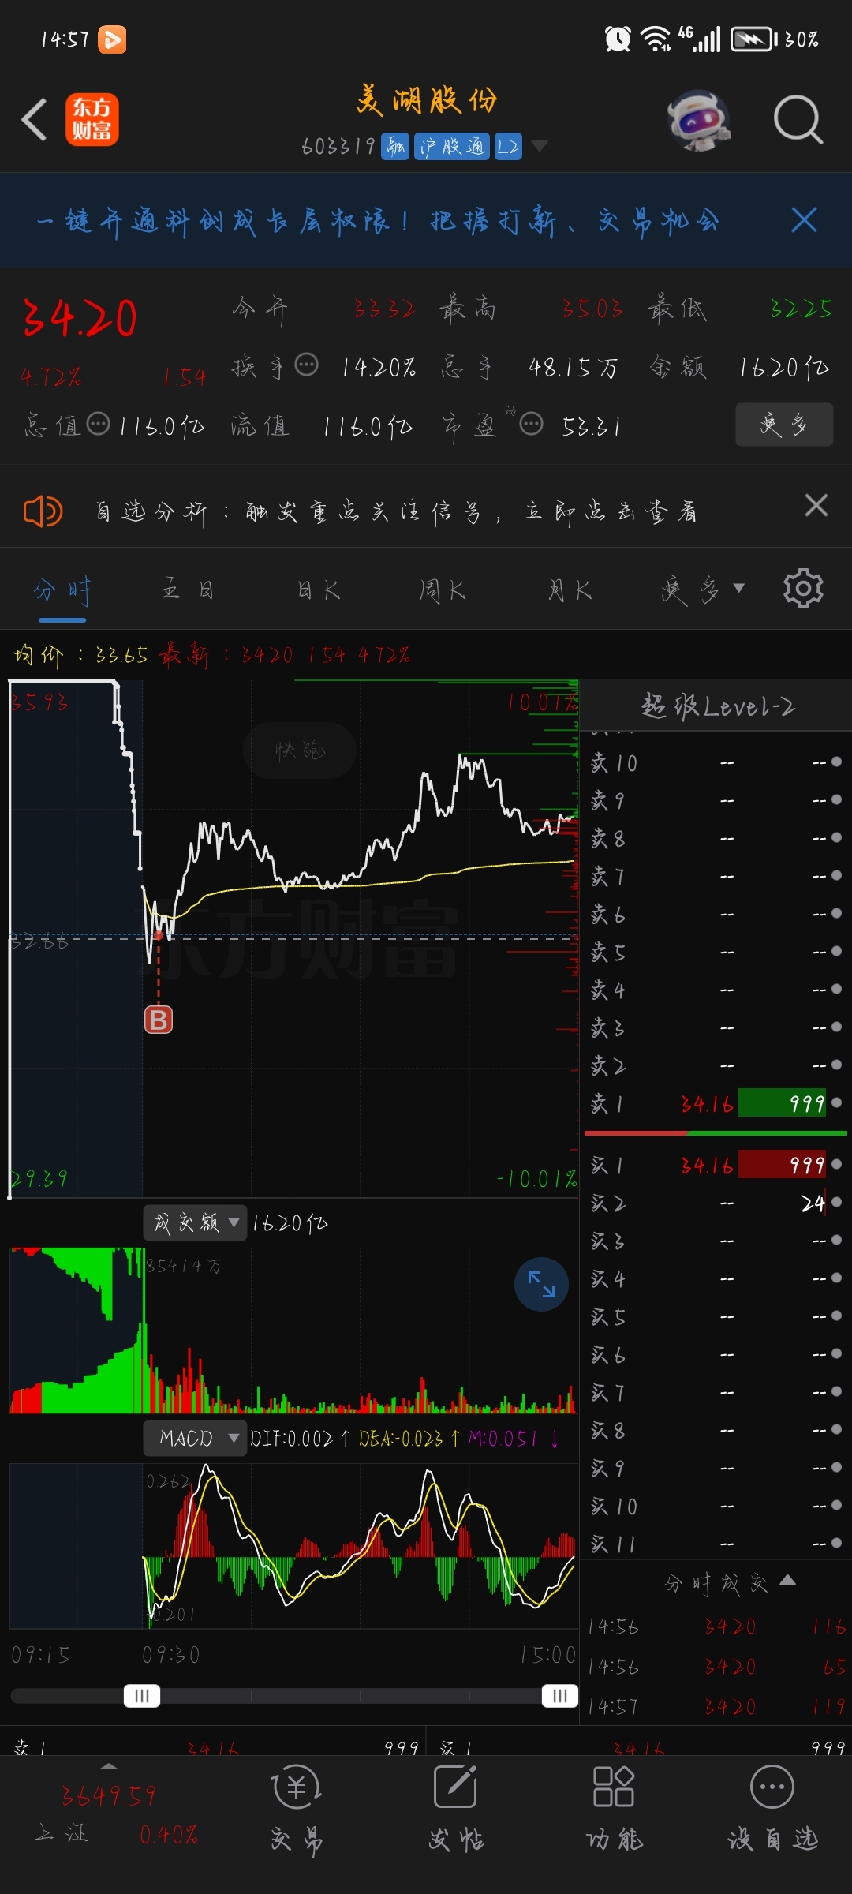Image resolution: width=852 pixels, height=1894 pixels.
Task: Tap 最低 value 32.25
Action: pyautogui.click(x=801, y=309)
